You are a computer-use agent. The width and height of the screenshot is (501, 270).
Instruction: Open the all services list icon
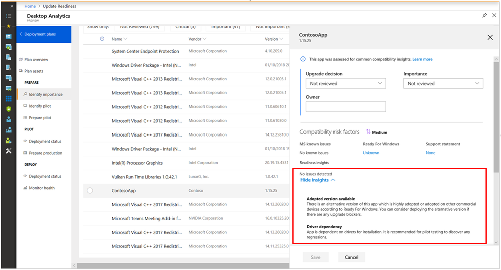pos(8,16)
